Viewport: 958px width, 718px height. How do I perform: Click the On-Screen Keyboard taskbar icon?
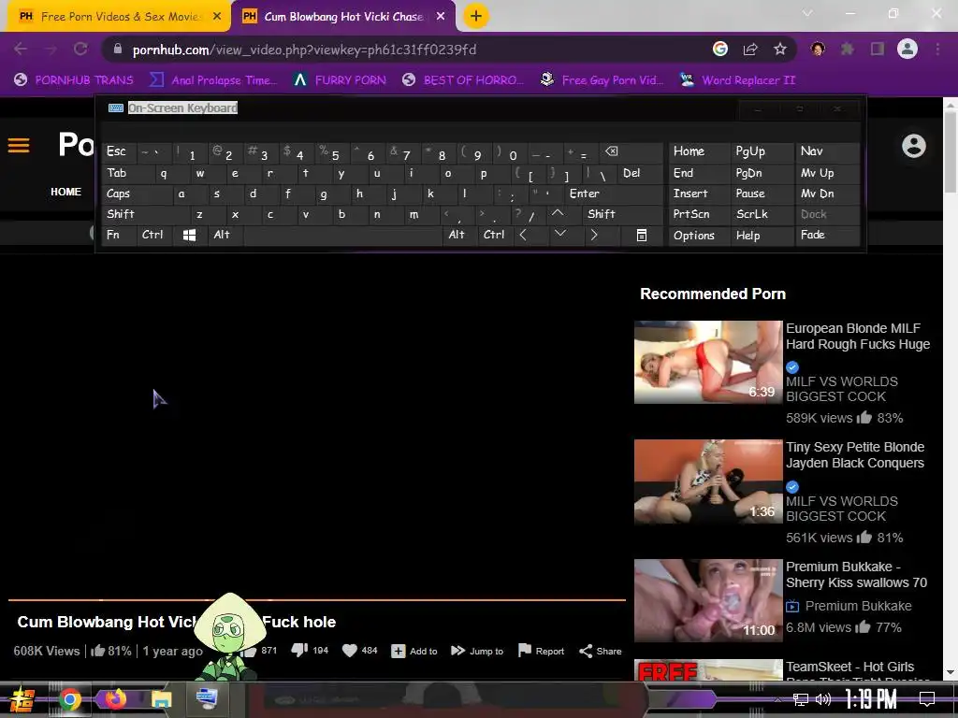207,698
